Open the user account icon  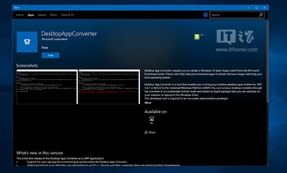tap(206, 15)
